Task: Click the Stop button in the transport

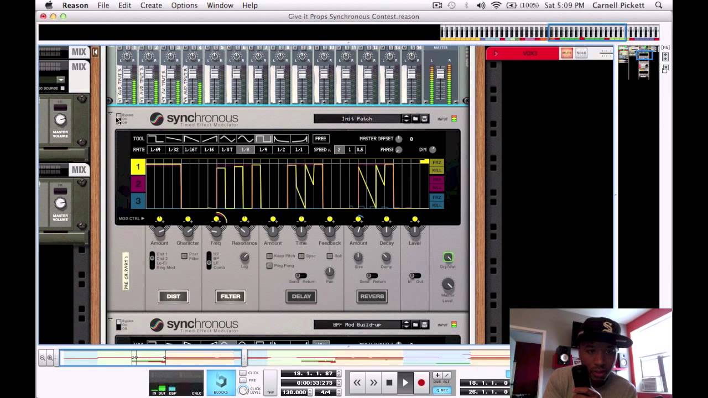Action: click(x=389, y=383)
